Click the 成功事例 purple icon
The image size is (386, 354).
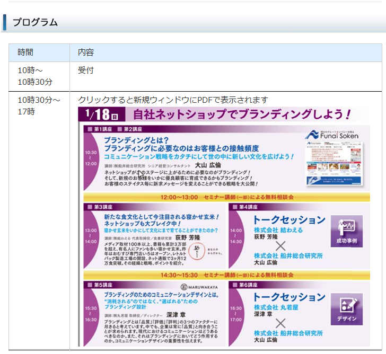click(347, 231)
